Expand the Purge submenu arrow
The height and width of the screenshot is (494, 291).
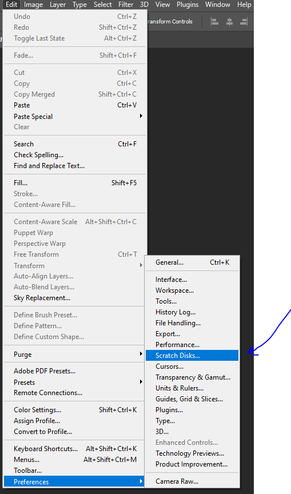[x=141, y=354]
